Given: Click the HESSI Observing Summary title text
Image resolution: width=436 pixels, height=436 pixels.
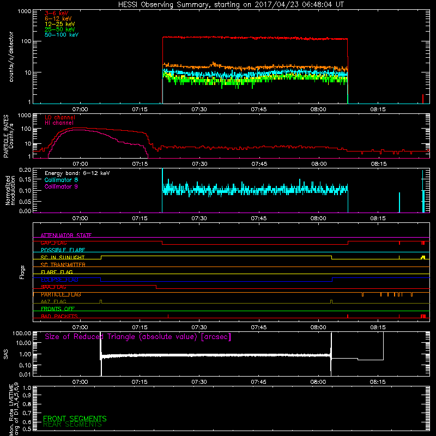Looking at the screenshot, I should [231, 5].
